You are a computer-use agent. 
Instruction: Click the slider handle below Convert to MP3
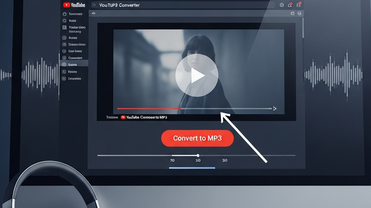[198, 156]
